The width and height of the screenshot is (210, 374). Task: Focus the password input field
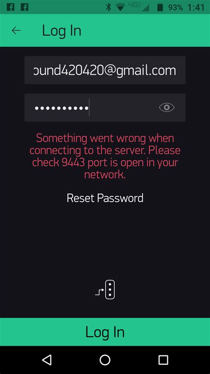click(105, 107)
